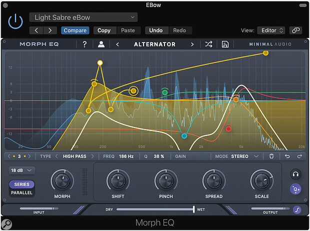Viewport: 310px width, 231px height.
Task: Click the HIGH PASS type label
Action: pos(74,156)
